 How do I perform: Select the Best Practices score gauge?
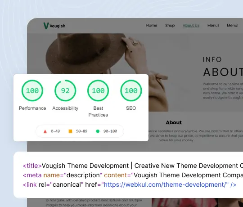[x=98, y=90]
